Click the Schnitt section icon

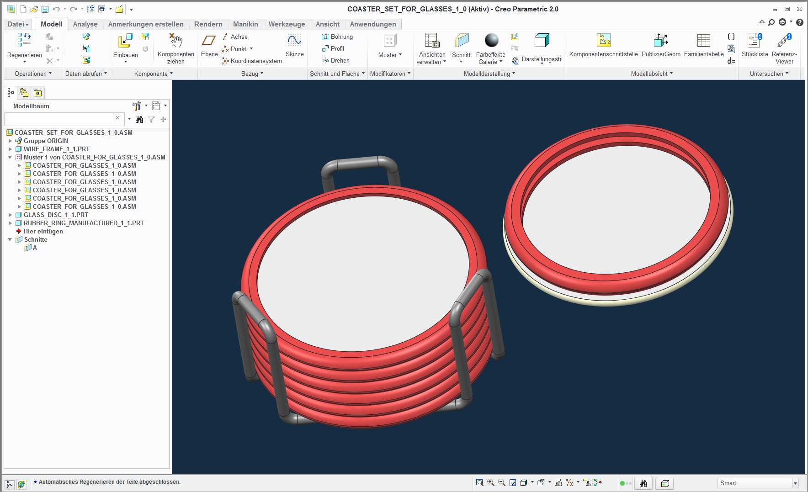pyautogui.click(x=462, y=41)
